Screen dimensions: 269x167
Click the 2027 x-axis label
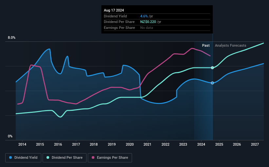click(255, 144)
